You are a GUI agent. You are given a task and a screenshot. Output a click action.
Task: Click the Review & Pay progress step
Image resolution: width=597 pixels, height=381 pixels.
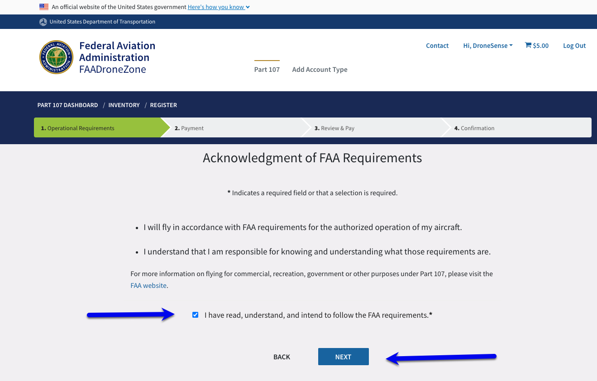pos(334,128)
